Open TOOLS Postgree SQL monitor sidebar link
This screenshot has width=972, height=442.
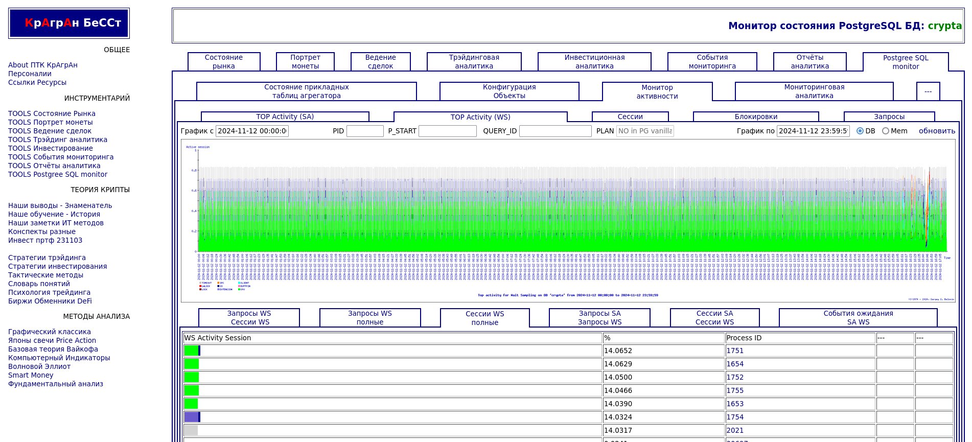click(58, 175)
